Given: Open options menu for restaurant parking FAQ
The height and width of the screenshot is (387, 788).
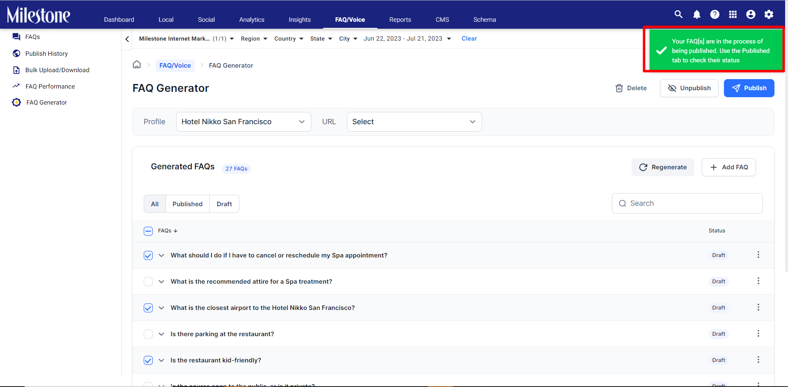Looking at the screenshot, I should 758,333.
